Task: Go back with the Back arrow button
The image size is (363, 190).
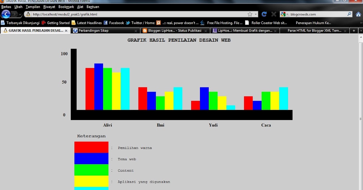Action: (6, 14)
